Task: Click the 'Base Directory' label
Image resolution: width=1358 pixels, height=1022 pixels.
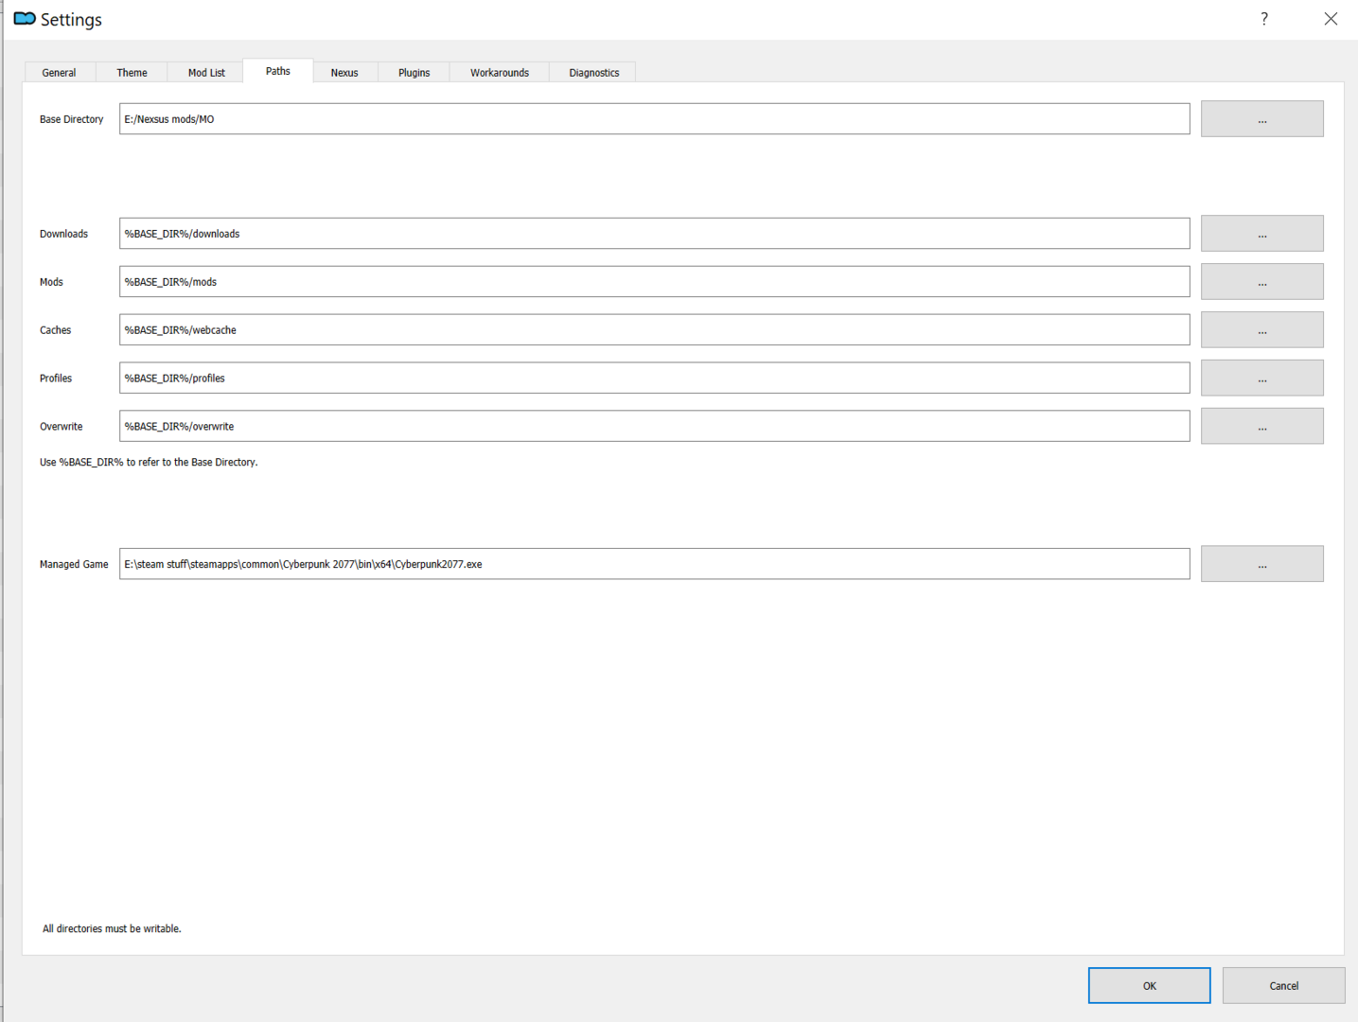Action: (x=71, y=119)
